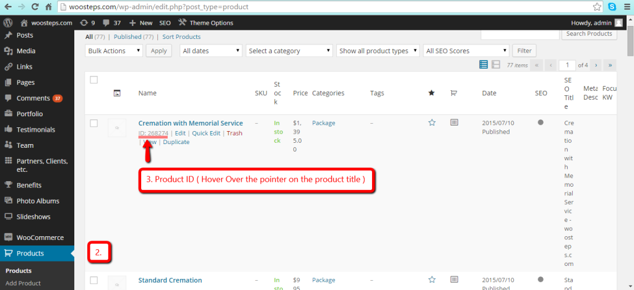Click the Filter button
The height and width of the screenshot is (290, 634).
tap(524, 51)
